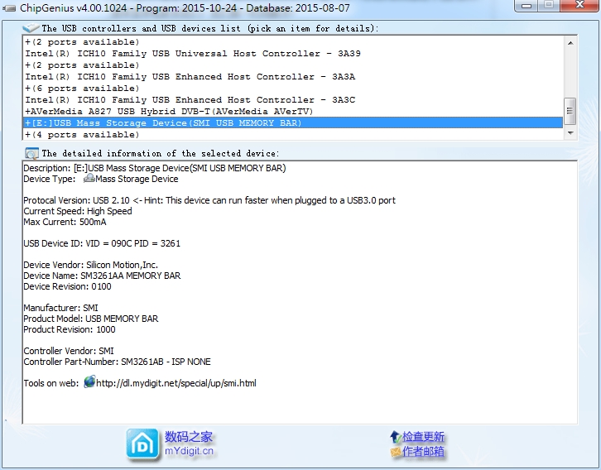Click the USB Device ID VID 090C line

click(102, 243)
